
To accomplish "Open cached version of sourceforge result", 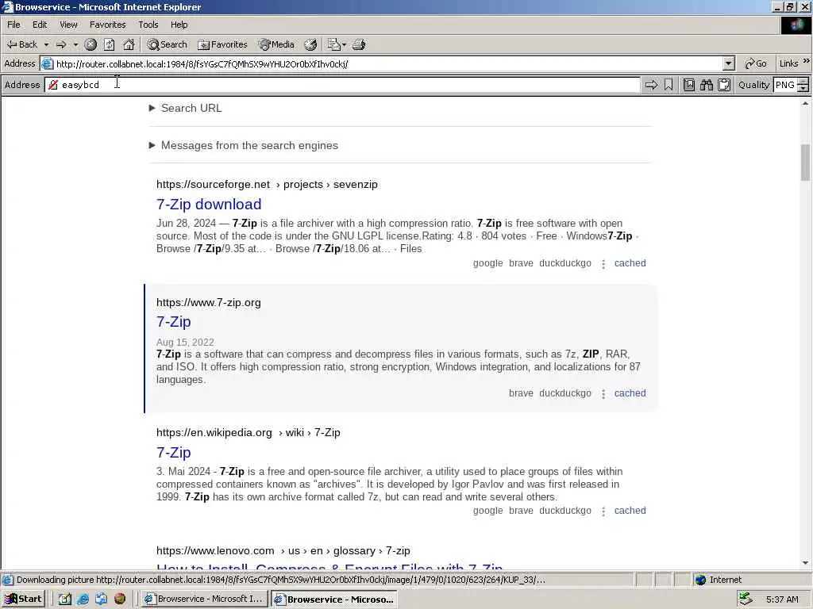I will click(x=630, y=263).
